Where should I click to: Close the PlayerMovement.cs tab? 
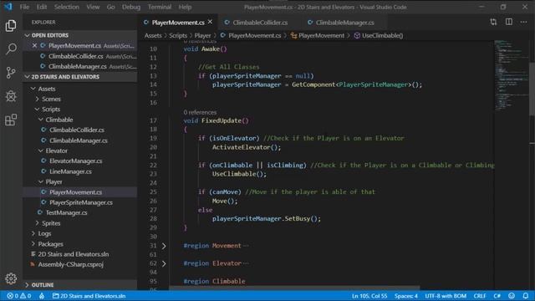pyautogui.click(x=210, y=23)
